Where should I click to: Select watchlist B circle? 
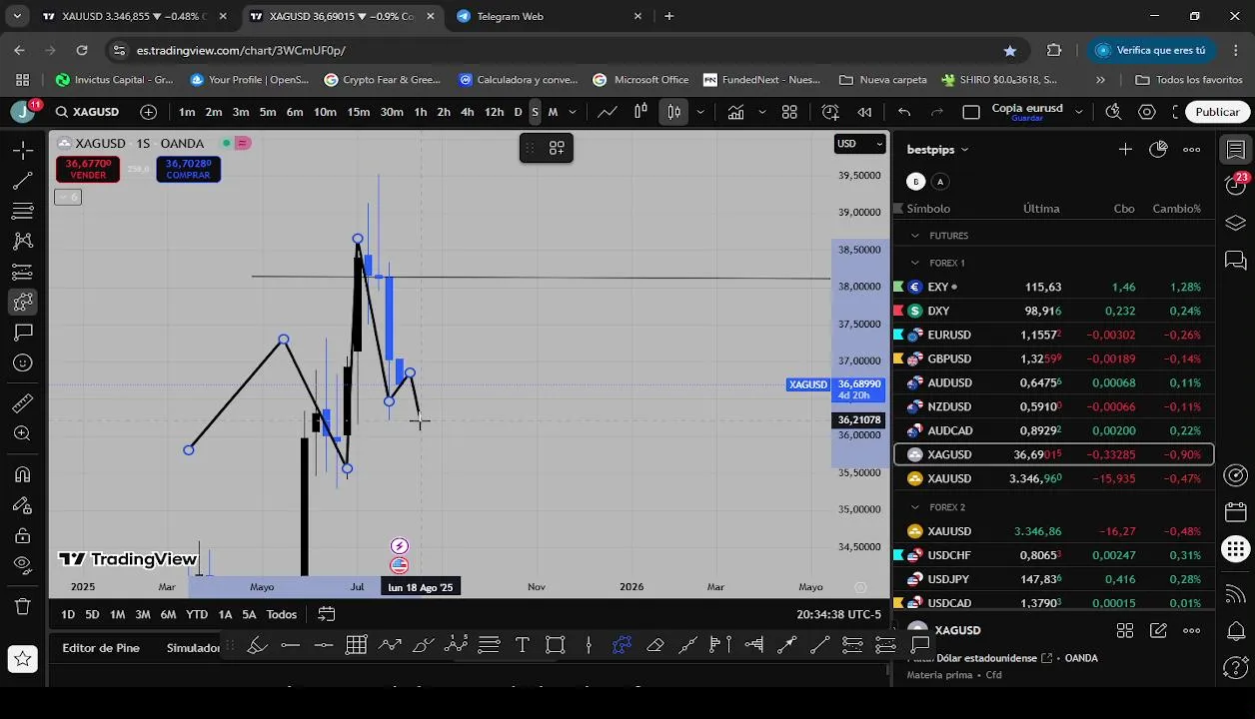(915, 182)
